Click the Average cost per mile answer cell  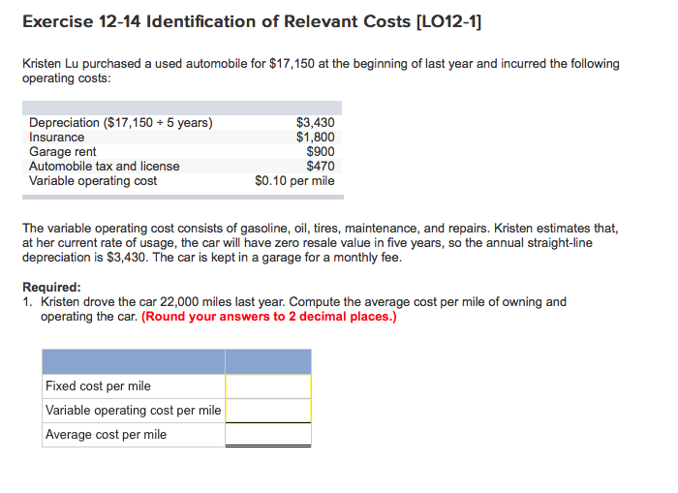[268, 434]
